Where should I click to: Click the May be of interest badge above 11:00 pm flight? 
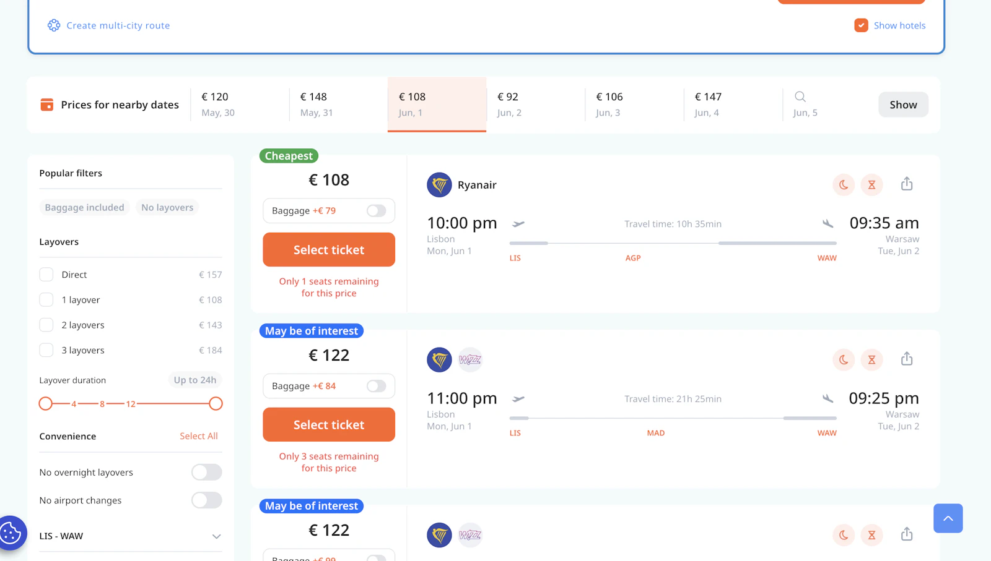pyautogui.click(x=312, y=331)
